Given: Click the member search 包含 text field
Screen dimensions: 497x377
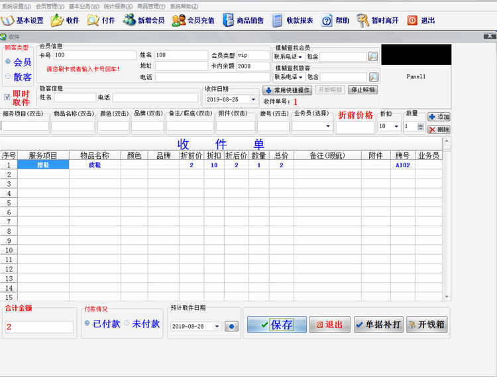Looking at the screenshot, I should point(343,57).
